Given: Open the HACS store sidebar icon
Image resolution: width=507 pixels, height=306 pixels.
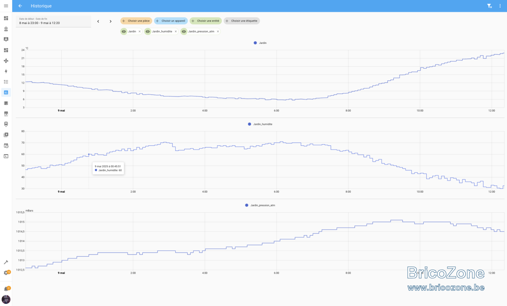Looking at the screenshot, I should point(6,114).
